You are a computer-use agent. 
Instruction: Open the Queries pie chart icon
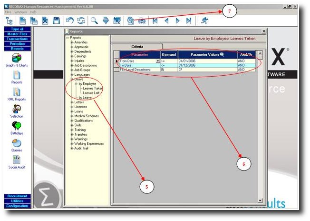coord(17,145)
